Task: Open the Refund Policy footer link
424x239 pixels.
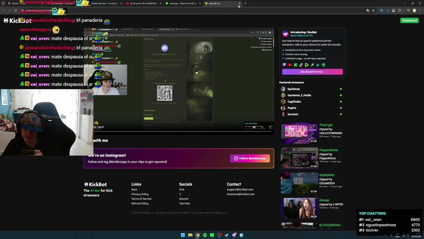Action: 140,203
